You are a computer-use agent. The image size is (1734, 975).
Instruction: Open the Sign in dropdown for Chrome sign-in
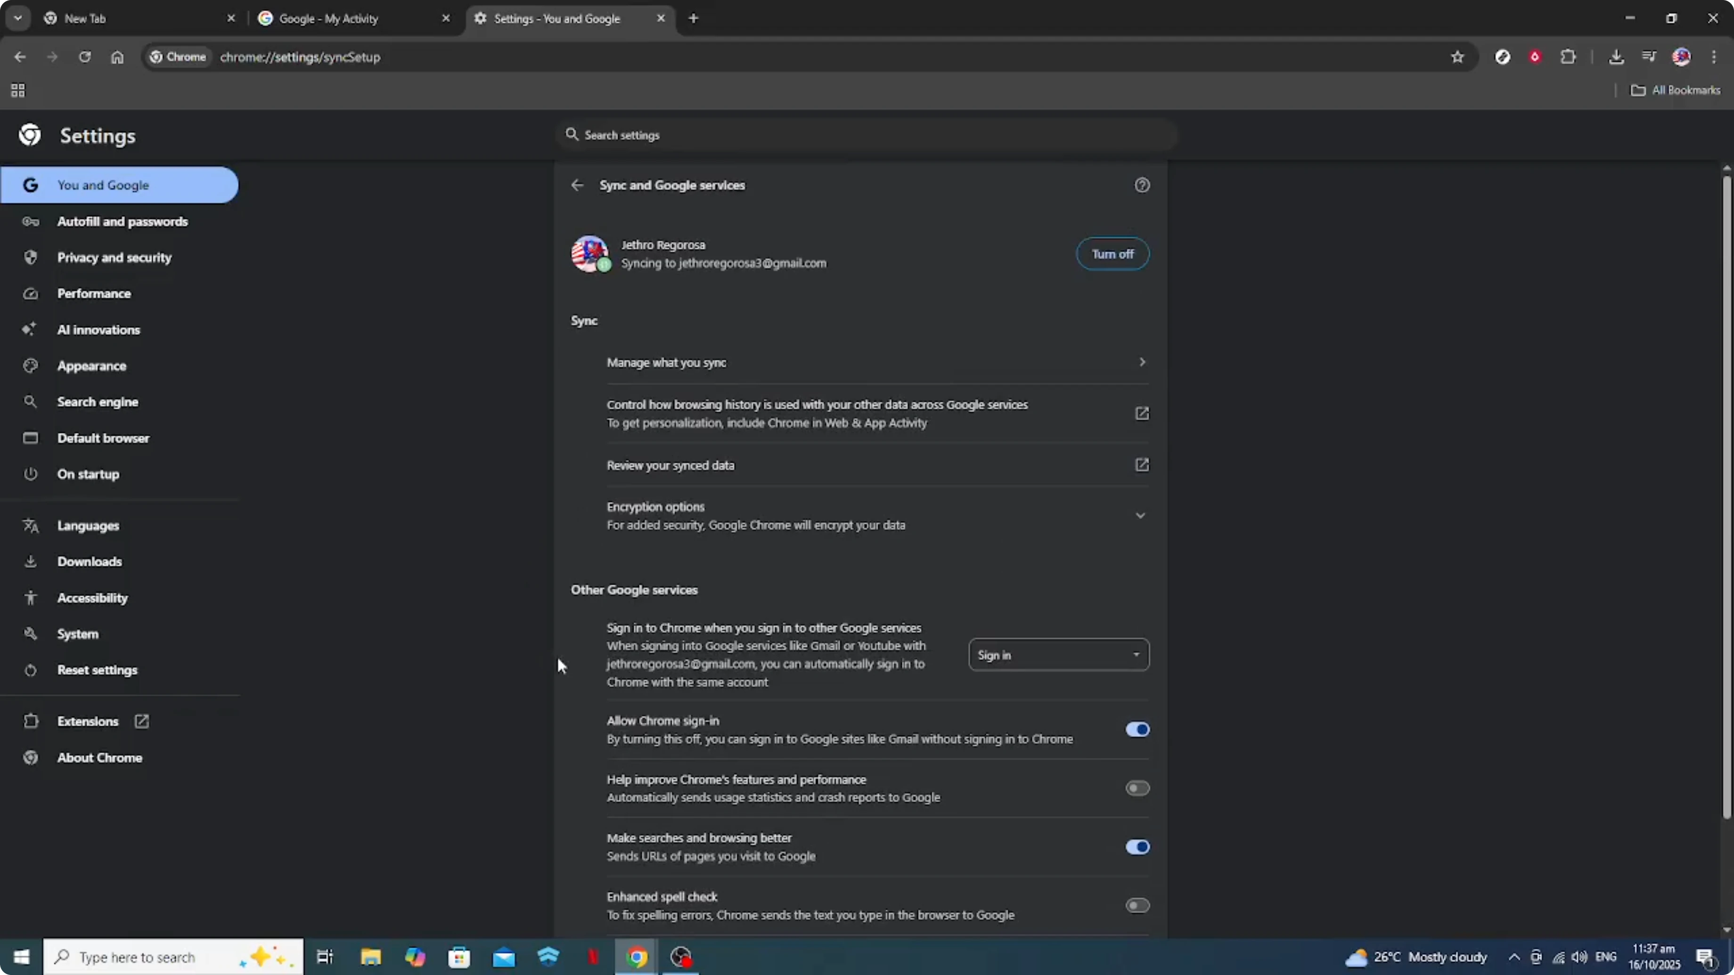[x=1059, y=655]
